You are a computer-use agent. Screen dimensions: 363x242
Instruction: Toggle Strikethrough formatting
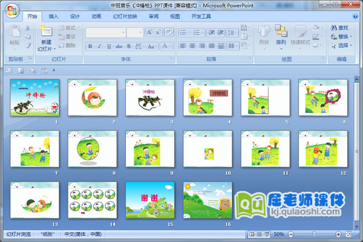coord(119,47)
